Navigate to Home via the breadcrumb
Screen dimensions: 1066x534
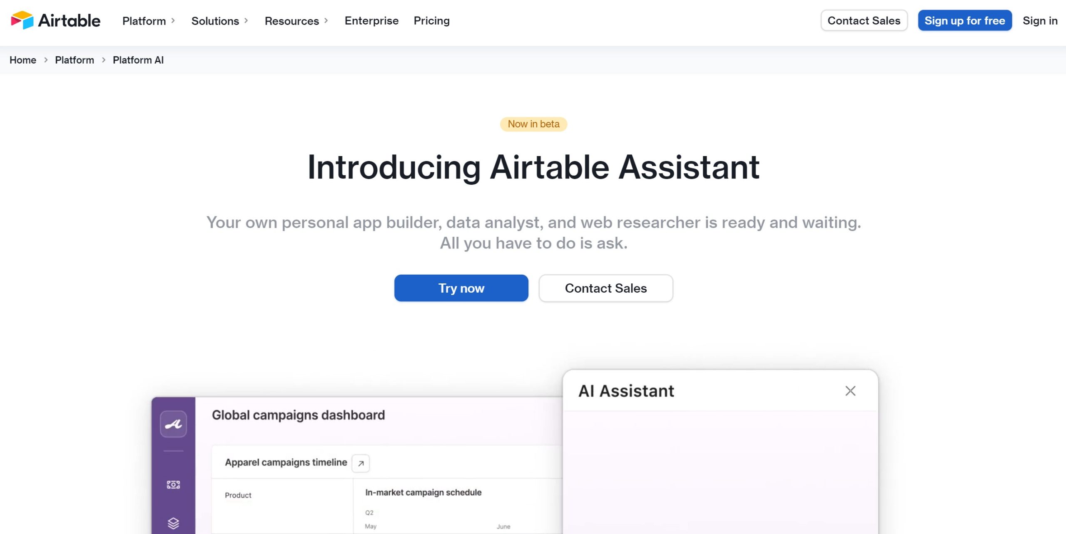(22, 60)
